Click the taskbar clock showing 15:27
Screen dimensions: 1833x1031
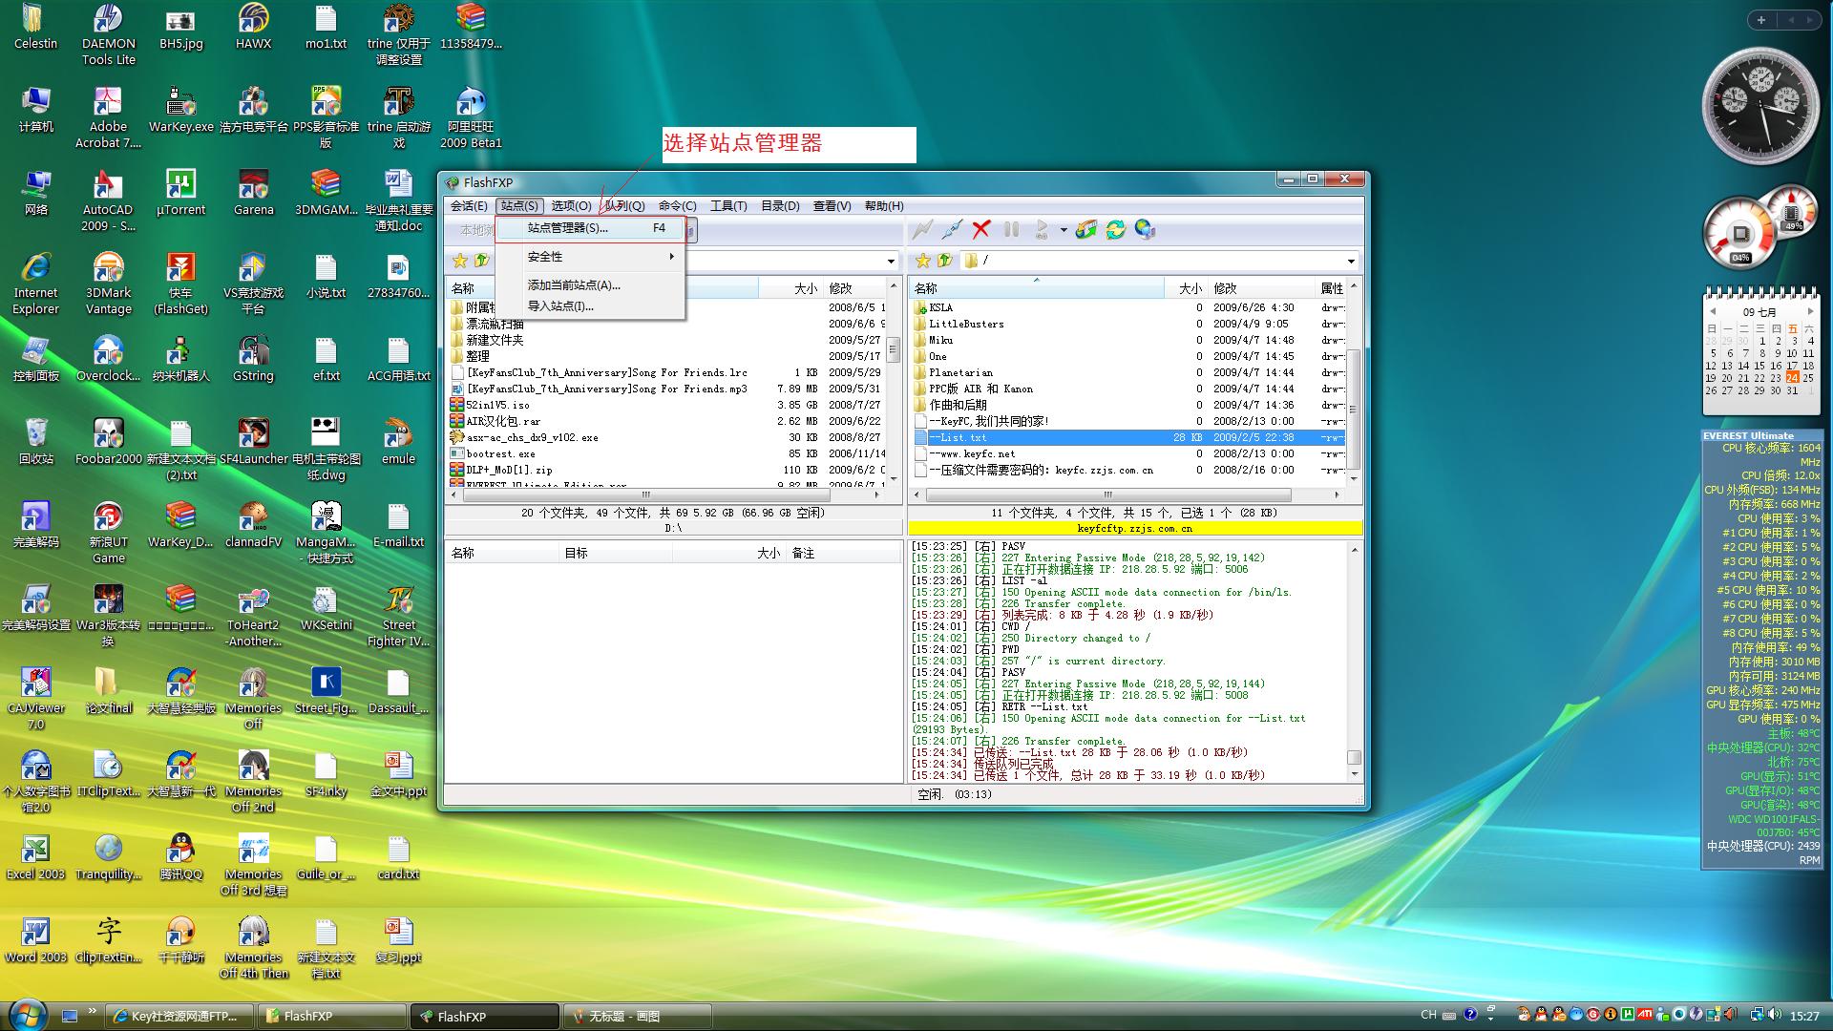pyautogui.click(x=1804, y=1017)
